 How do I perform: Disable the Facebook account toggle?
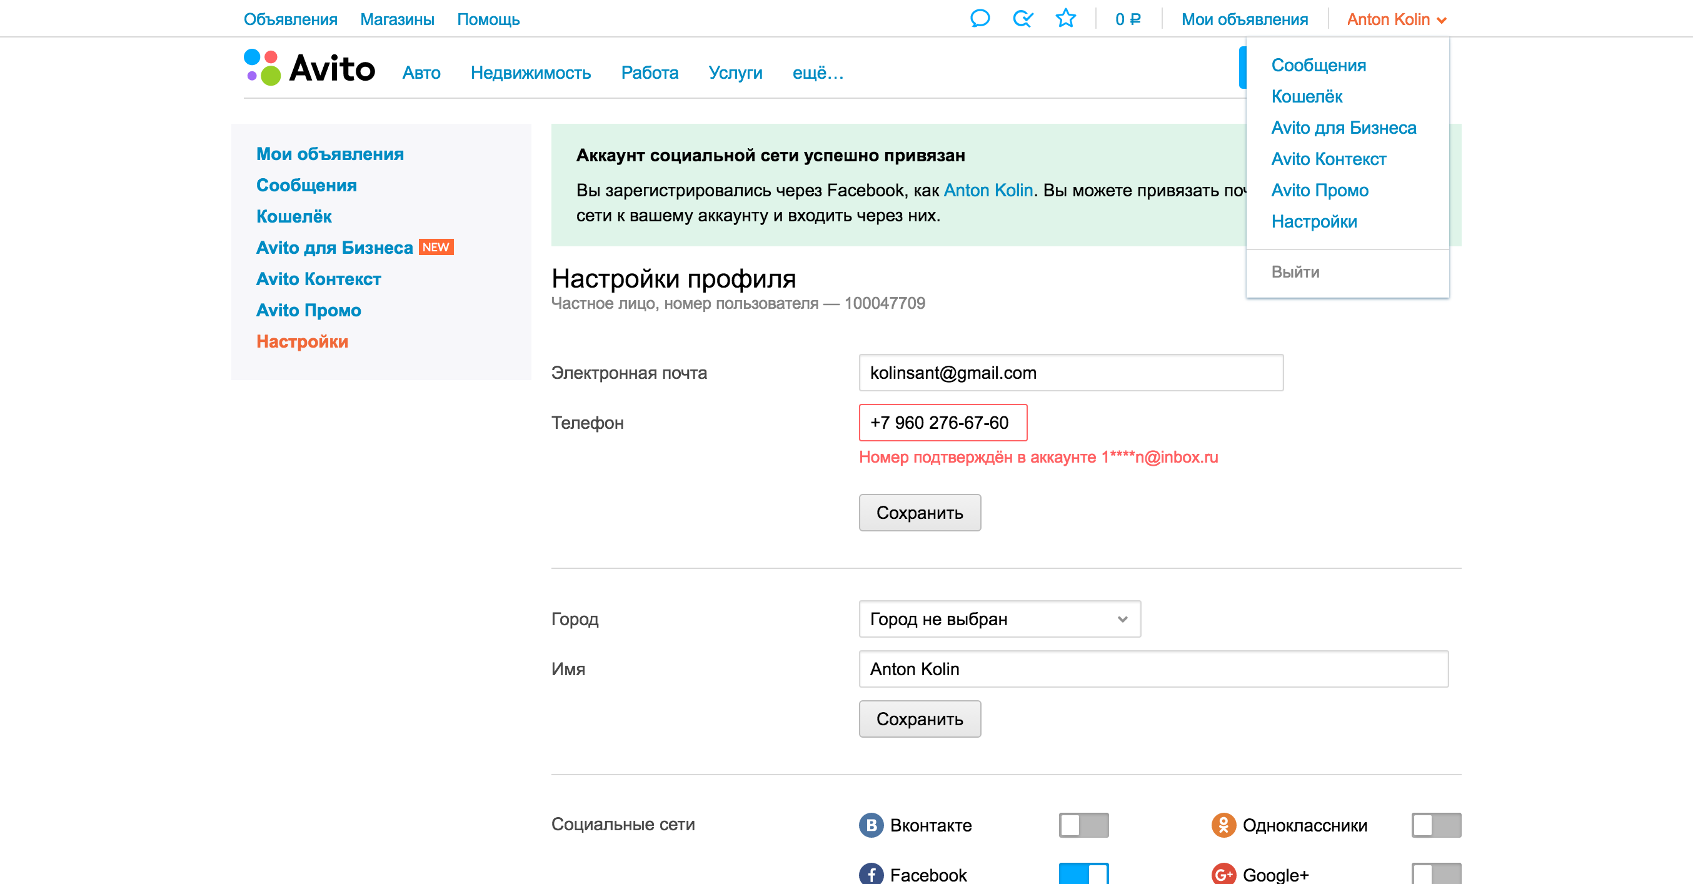[1083, 873]
